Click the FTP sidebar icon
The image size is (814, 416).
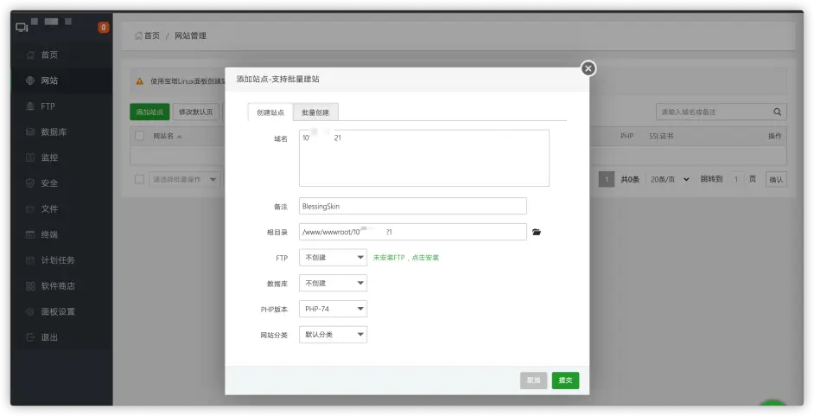pyautogui.click(x=30, y=106)
